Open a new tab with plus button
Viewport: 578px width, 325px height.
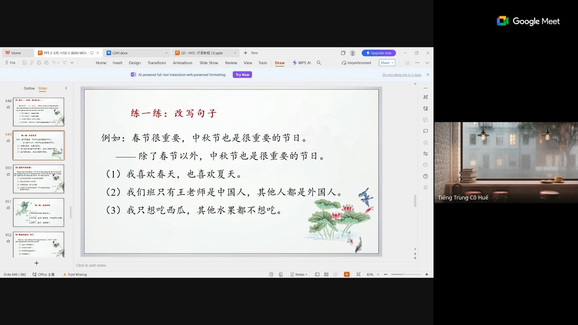pyautogui.click(x=246, y=53)
